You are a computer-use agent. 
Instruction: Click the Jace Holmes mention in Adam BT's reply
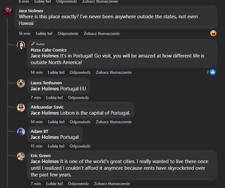(45, 137)
